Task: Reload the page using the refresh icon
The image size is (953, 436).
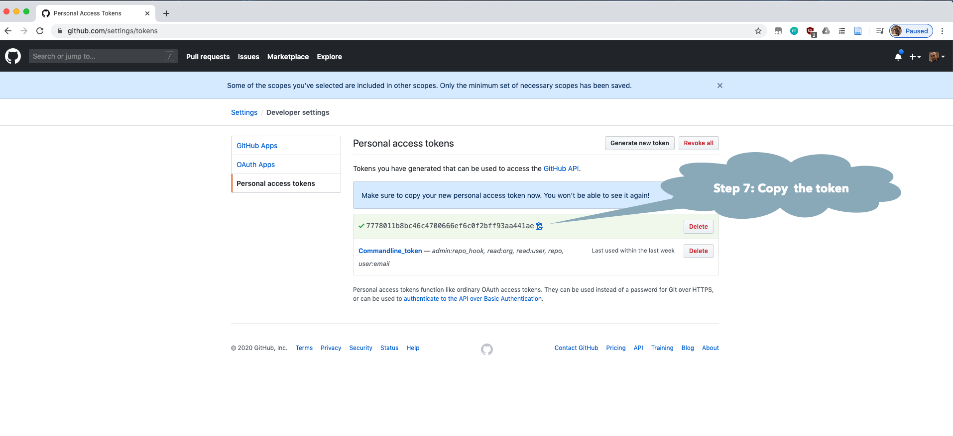Action: point(40,31)
